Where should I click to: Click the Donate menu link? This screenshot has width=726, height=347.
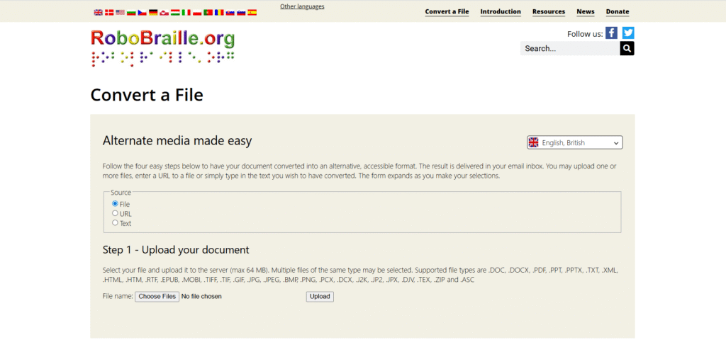coord(618,11)
